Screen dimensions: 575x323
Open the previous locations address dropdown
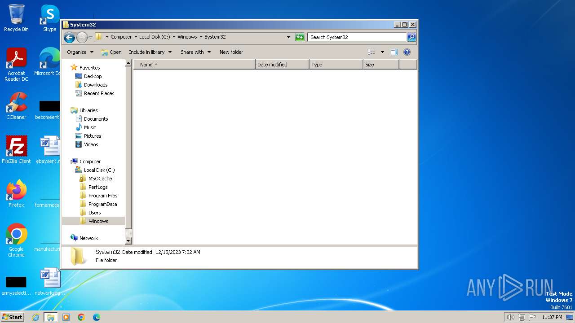[x=288, y=37]
